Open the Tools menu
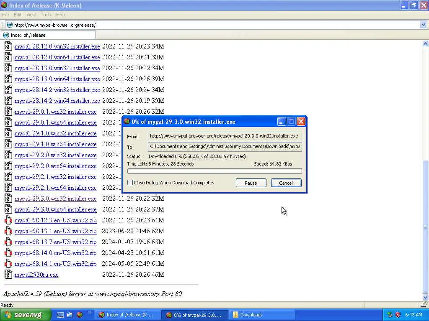The width and height of the screenshot is (429, 321). pyautogui.click(x=46, y=15)
